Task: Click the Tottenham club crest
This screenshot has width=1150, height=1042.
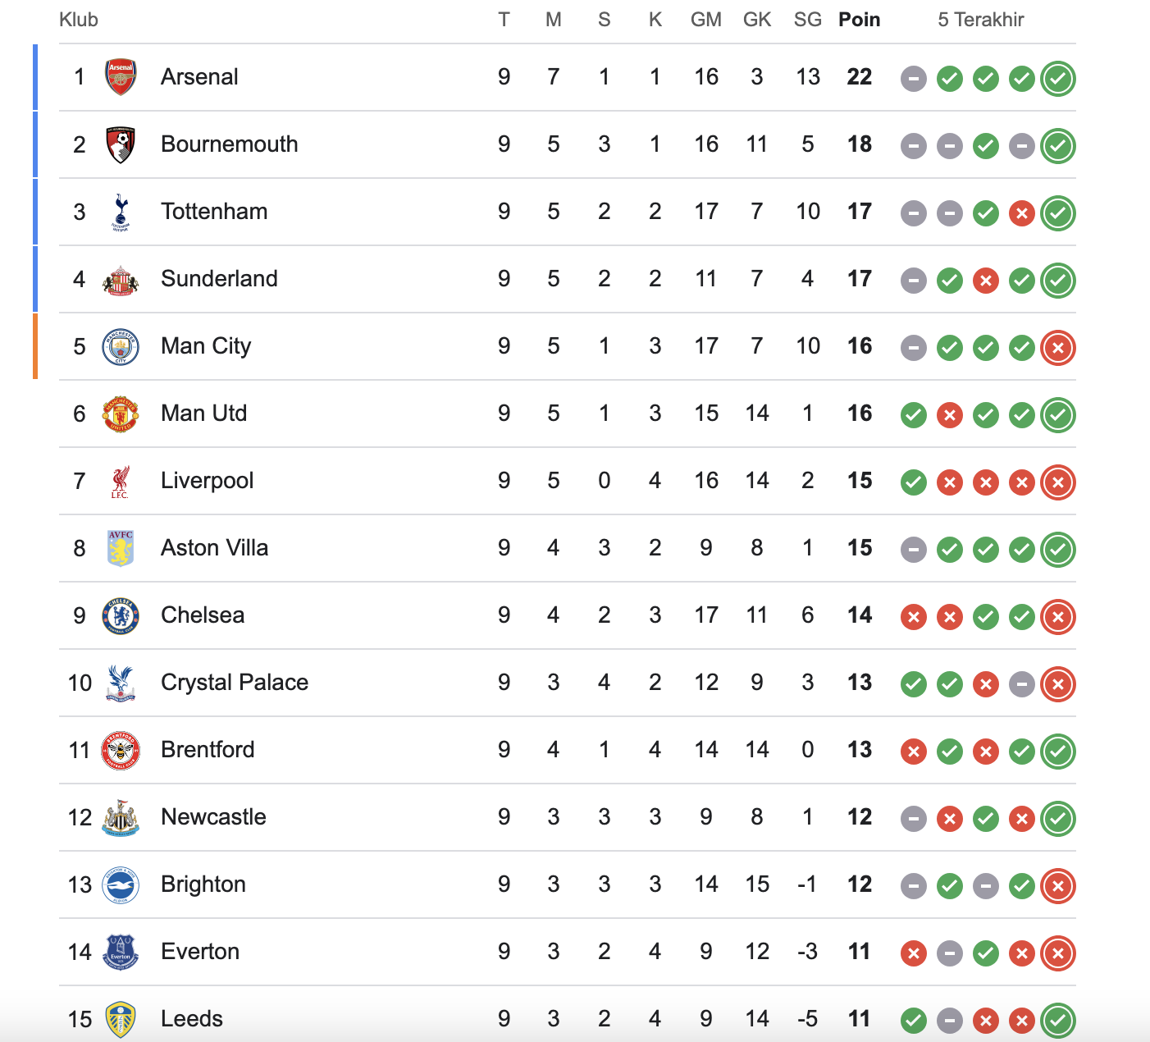Action: click(120, 211)
